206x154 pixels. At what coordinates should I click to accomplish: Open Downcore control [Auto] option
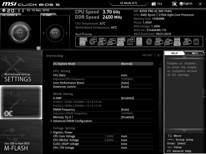pos(103,87)
